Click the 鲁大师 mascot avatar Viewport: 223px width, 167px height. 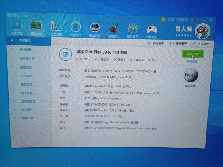click(x=202, y=31)
